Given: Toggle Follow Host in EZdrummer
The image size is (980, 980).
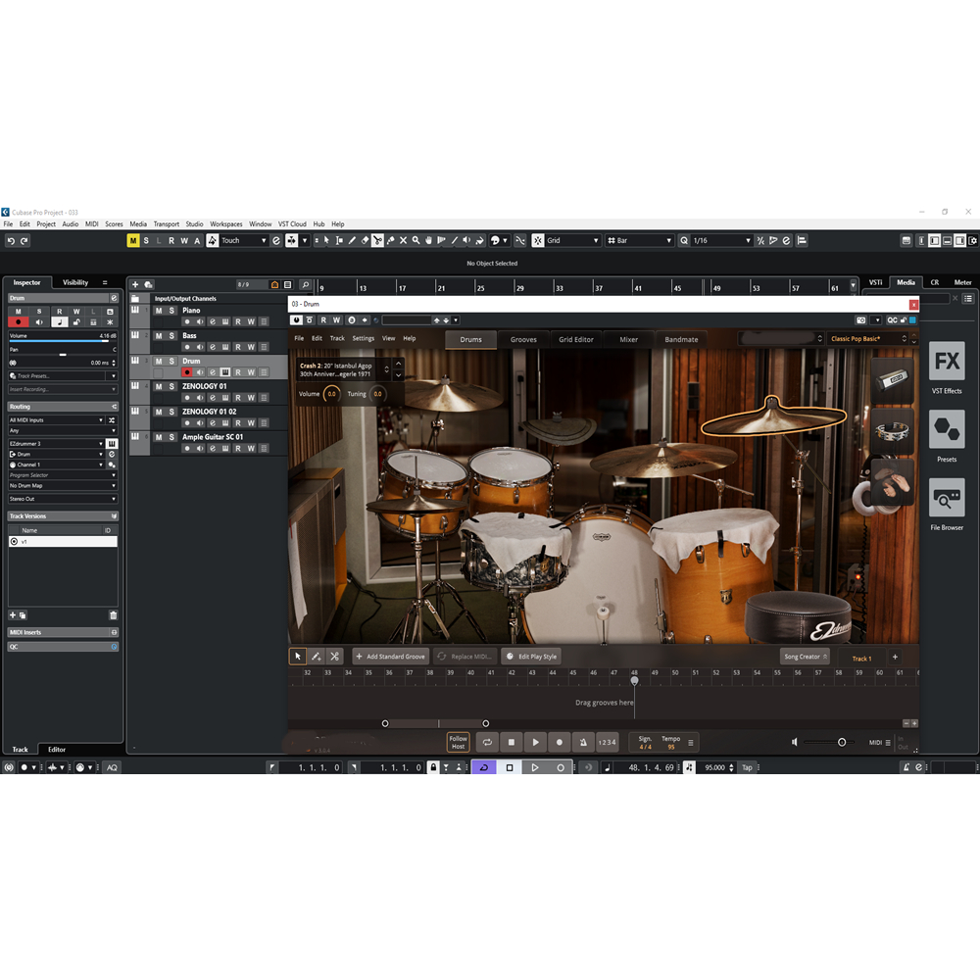Looking at the screenshot, I should (x=458, y=742).
